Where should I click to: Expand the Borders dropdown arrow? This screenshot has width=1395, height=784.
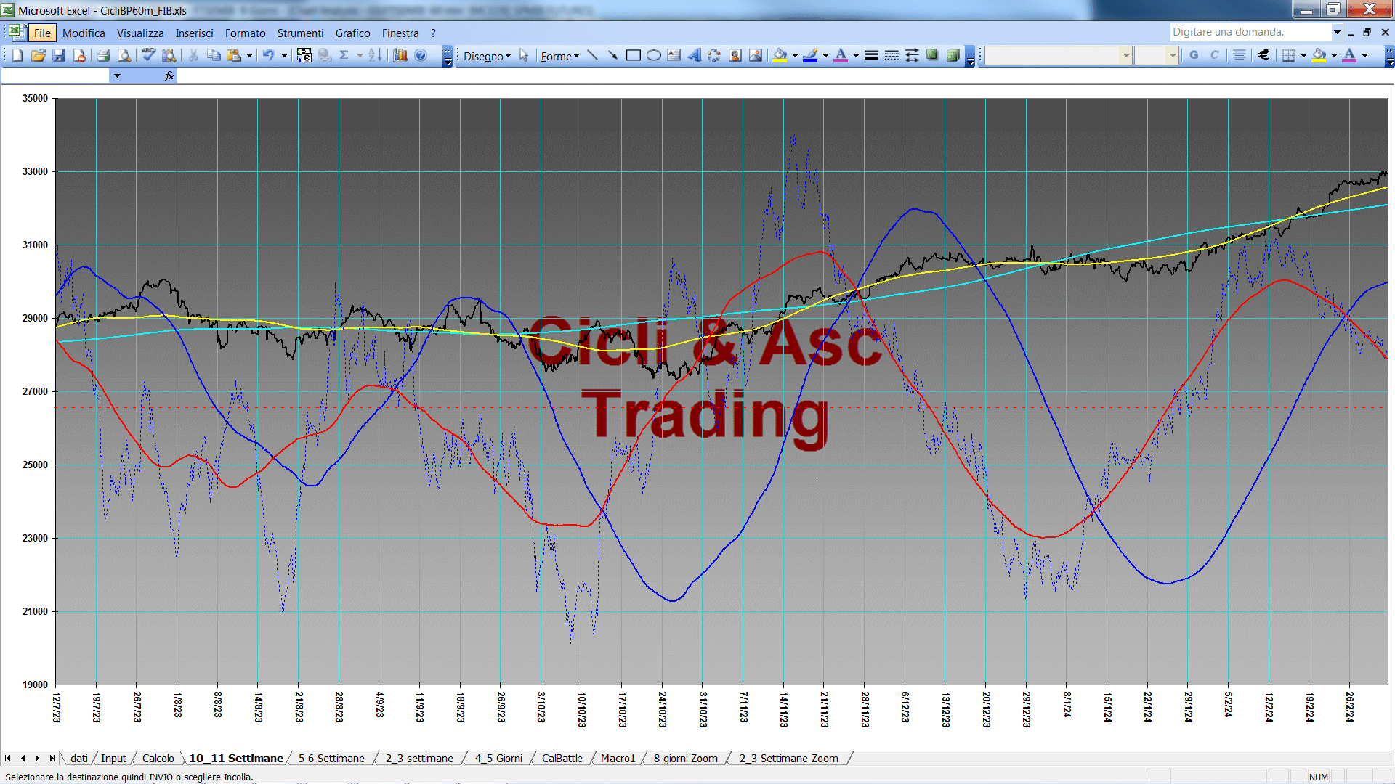(x=1303, y=55)
